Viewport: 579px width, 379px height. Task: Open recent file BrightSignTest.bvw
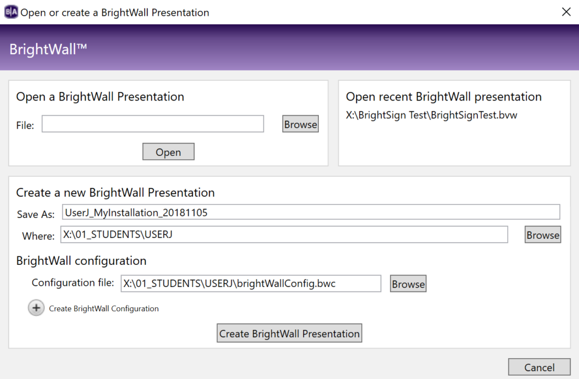coord(431,115)
